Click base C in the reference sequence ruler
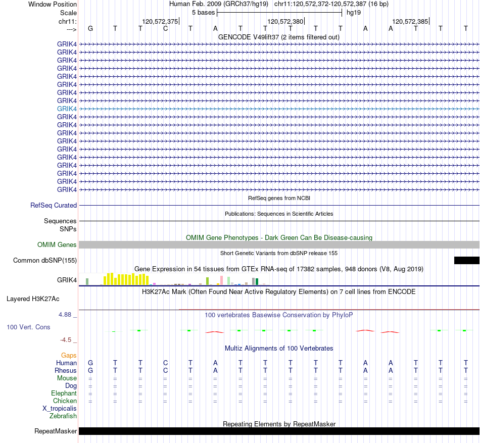 pos(165,28)
